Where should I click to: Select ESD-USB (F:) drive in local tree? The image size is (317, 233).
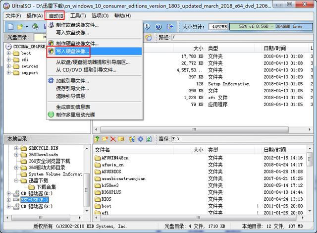[35, 200]
